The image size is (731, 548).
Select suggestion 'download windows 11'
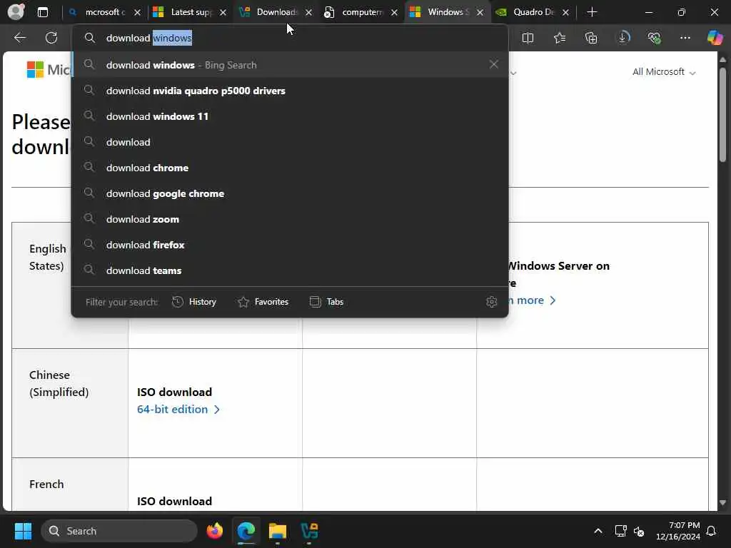point(290,116)
